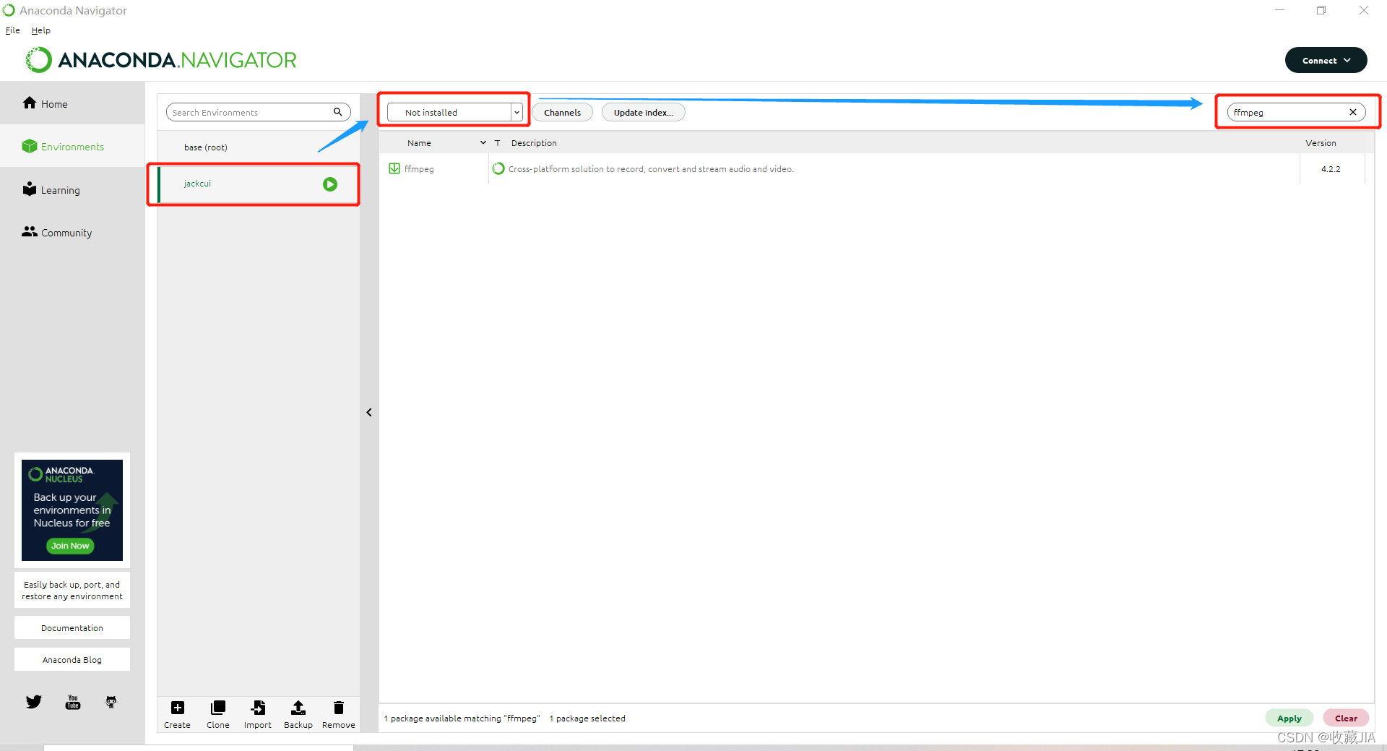Collapse the environments panel chevron
Image resolution: width=1387 pixels, height=751 pixels.
tap(369, 412)
